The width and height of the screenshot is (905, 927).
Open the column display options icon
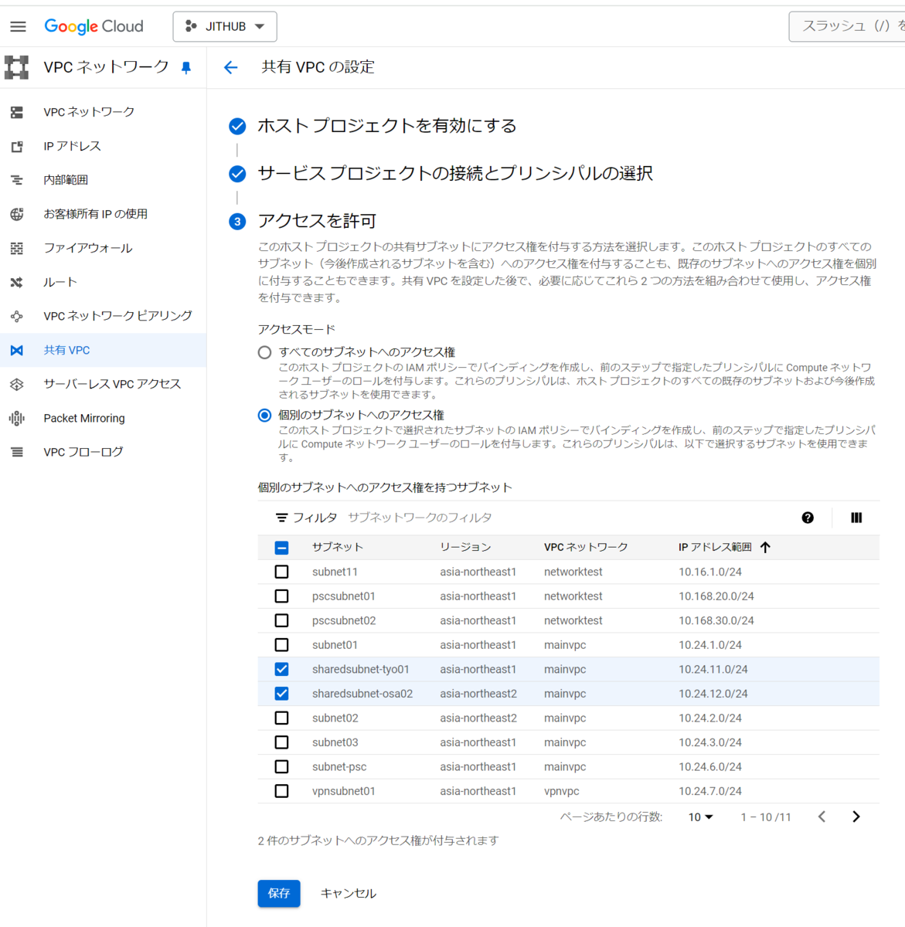(x=856, y=518)
